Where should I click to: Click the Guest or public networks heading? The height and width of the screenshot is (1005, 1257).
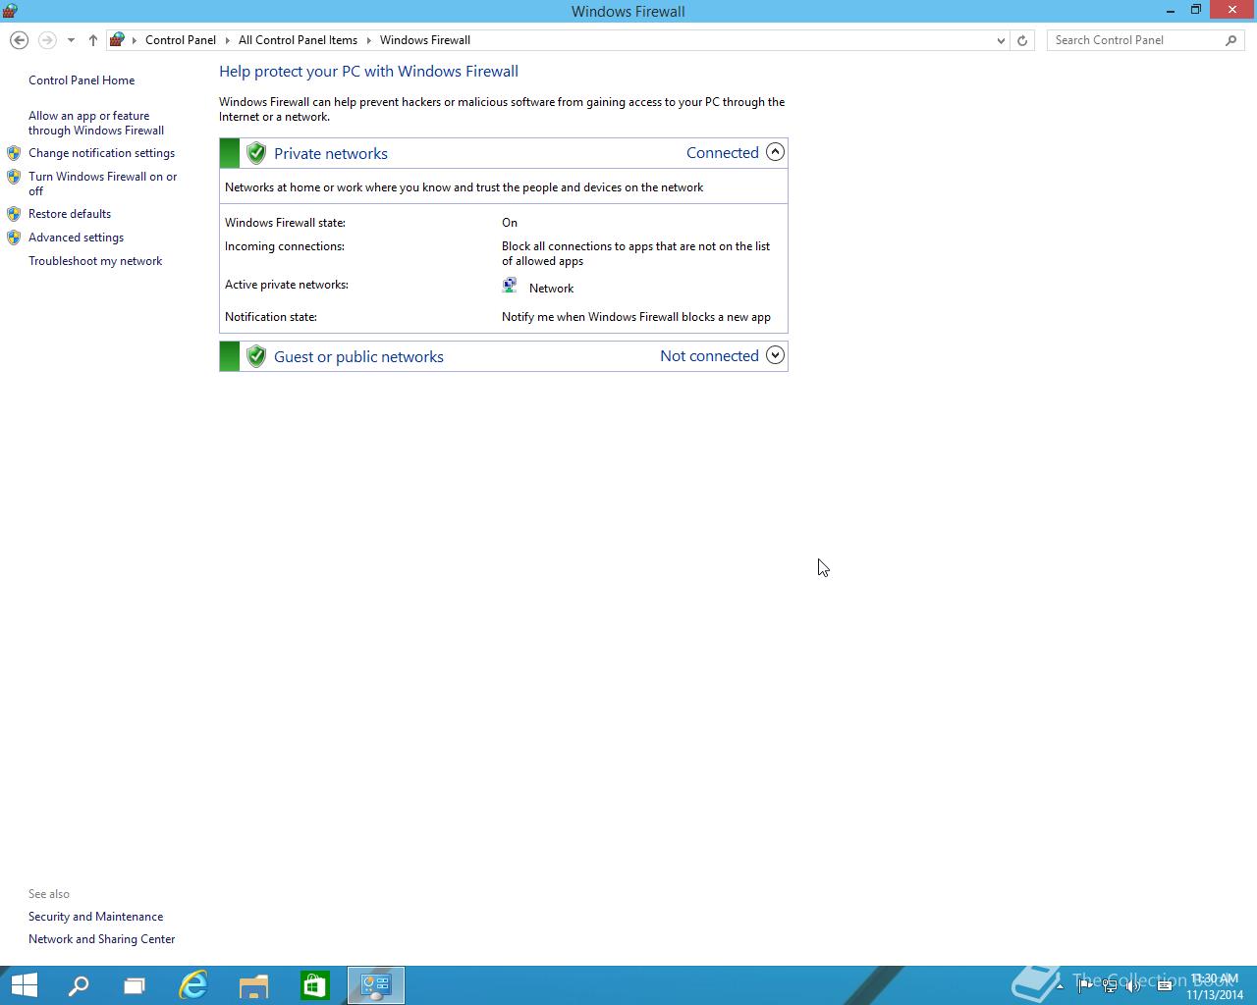click(x=358, y=356)
